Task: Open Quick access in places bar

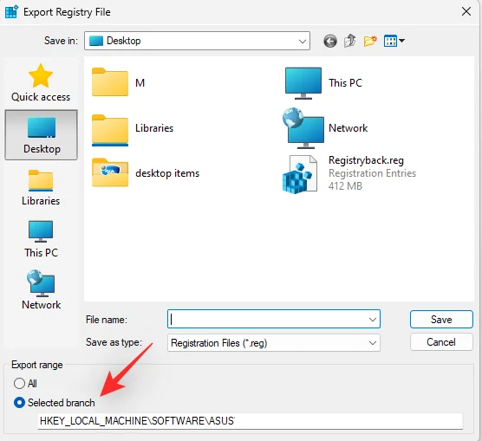Action: tap(41, 82)
